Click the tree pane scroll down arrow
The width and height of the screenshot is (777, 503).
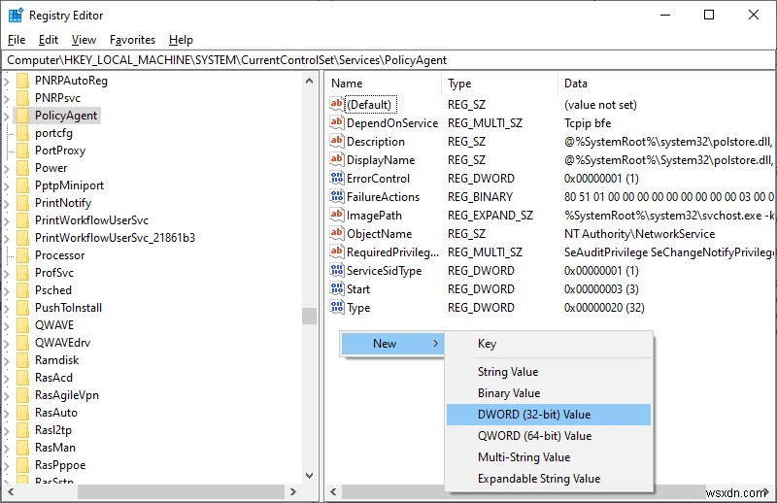tap(309, 476)
